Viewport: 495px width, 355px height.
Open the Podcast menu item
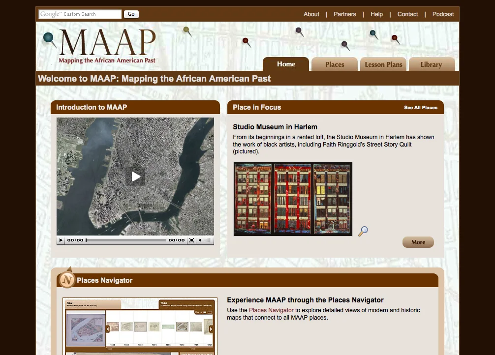point(442,14)
